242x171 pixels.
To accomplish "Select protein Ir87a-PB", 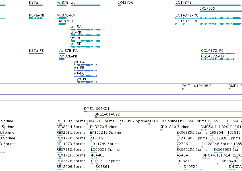I will click(x=36, y=53).
